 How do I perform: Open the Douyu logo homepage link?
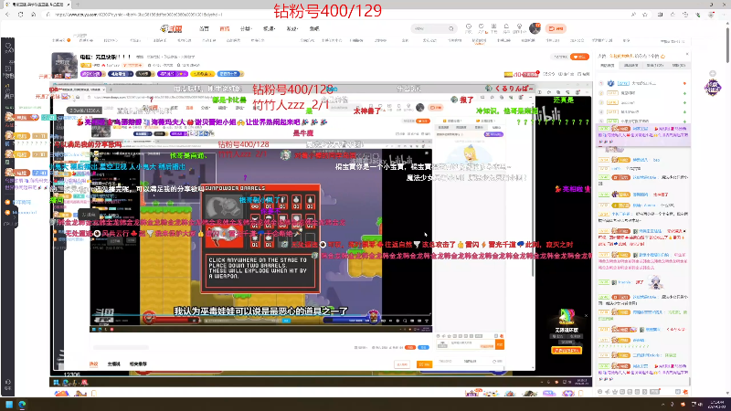pos(171,29)
